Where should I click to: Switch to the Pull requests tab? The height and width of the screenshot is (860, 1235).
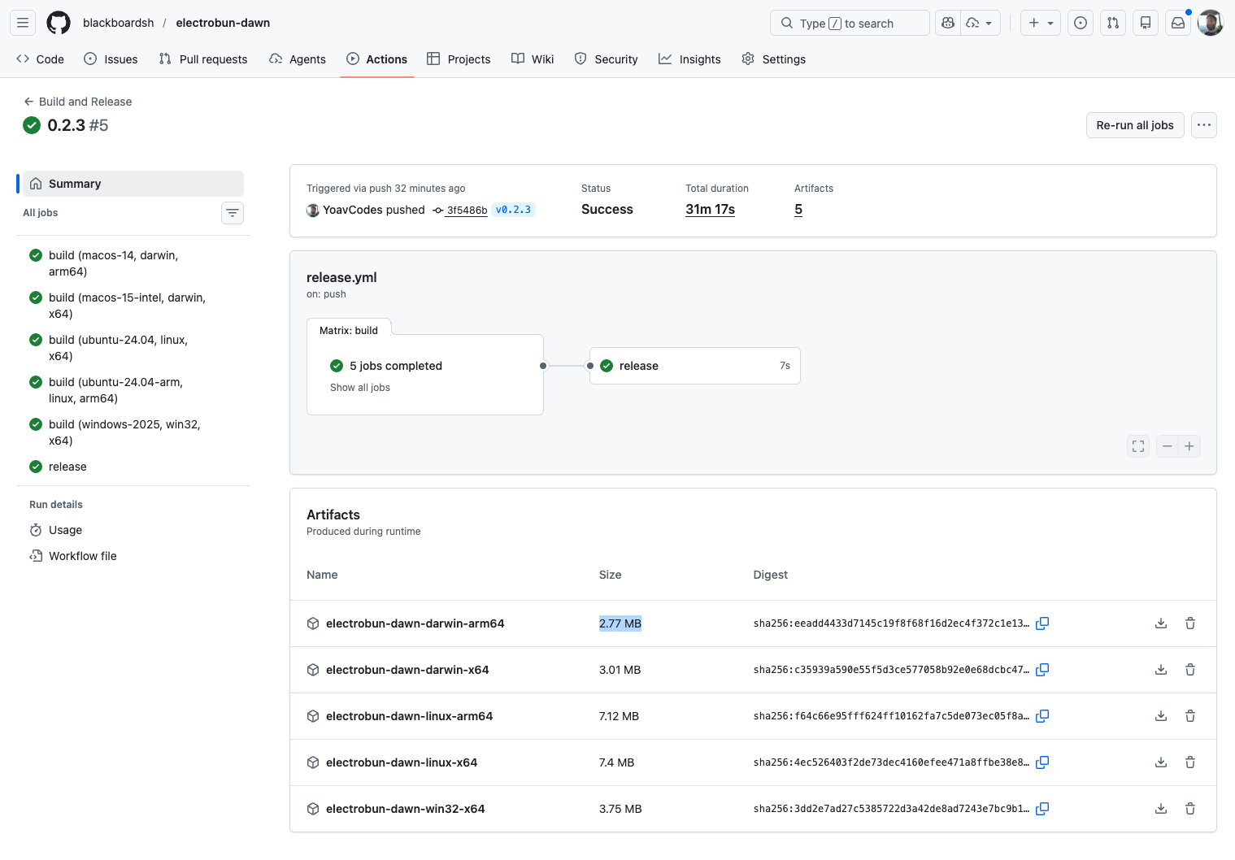(203, 59)
